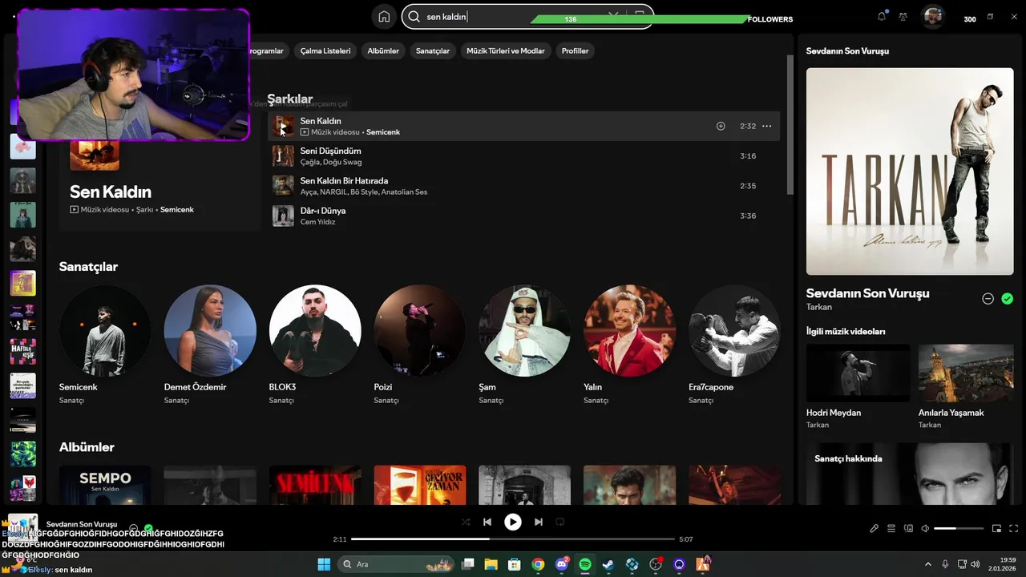
Task: Open Discord from taskbar
Action: [562, 564]
